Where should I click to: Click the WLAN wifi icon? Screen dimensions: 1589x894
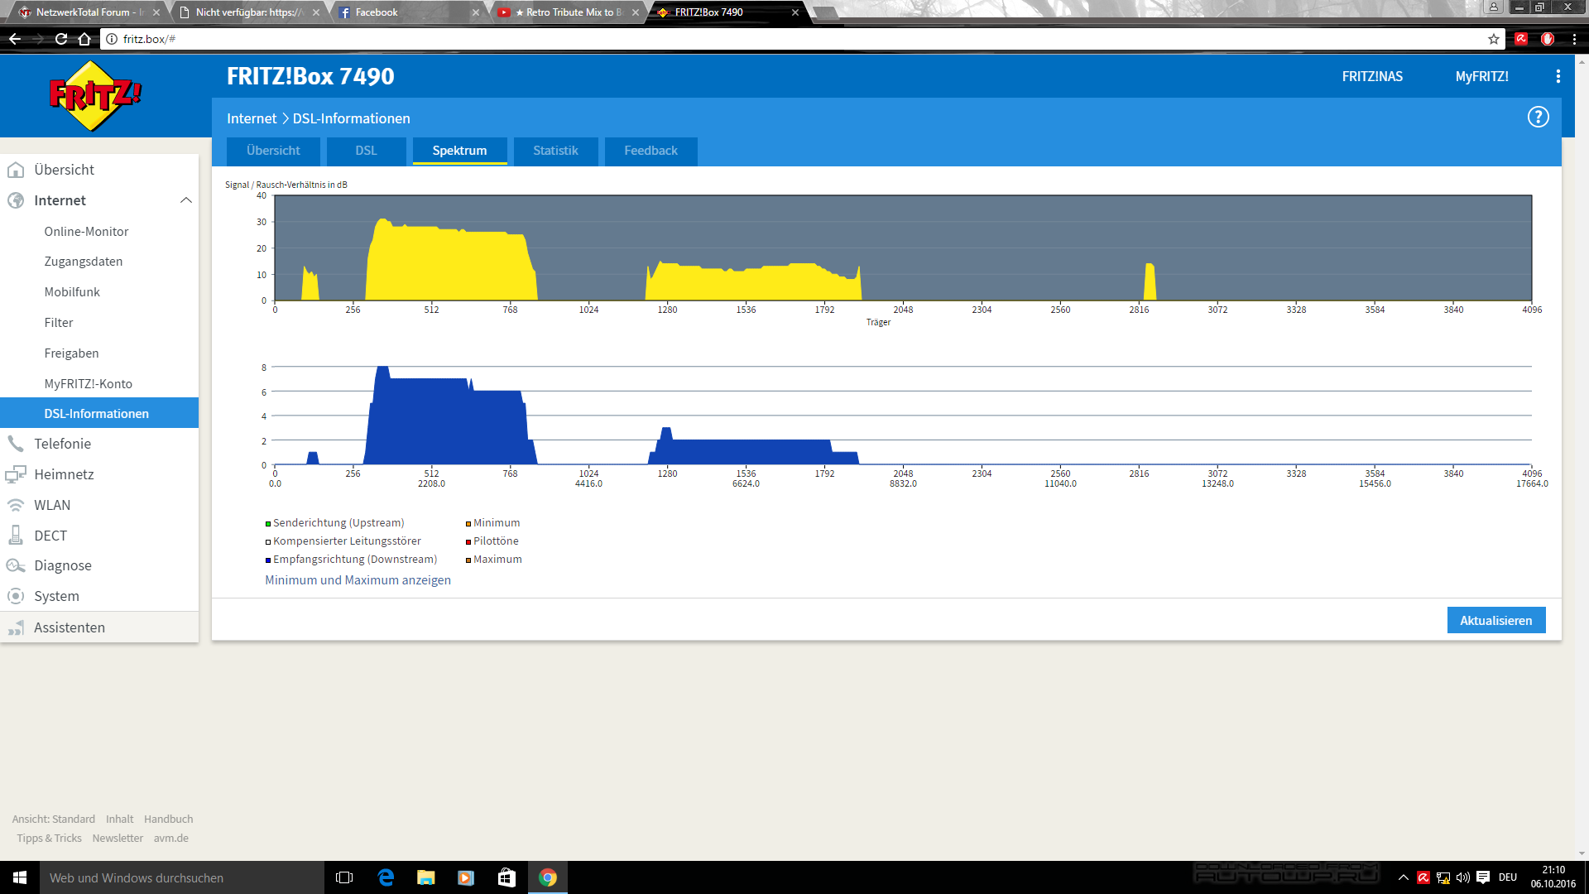tap(16, 505)
